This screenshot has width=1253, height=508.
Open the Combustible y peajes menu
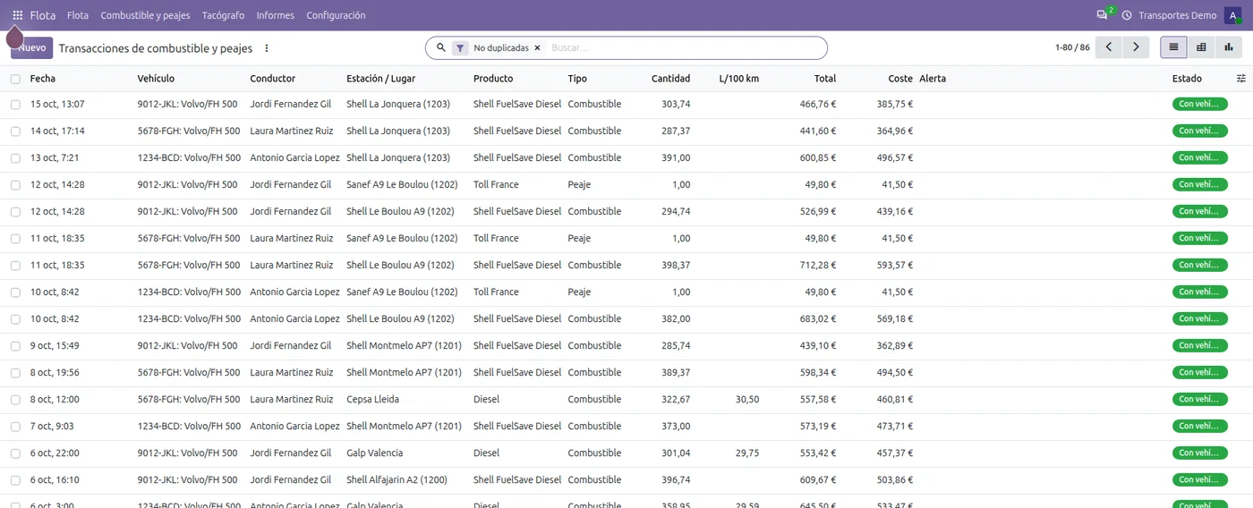pyautogui.click(x=145, y=15)
